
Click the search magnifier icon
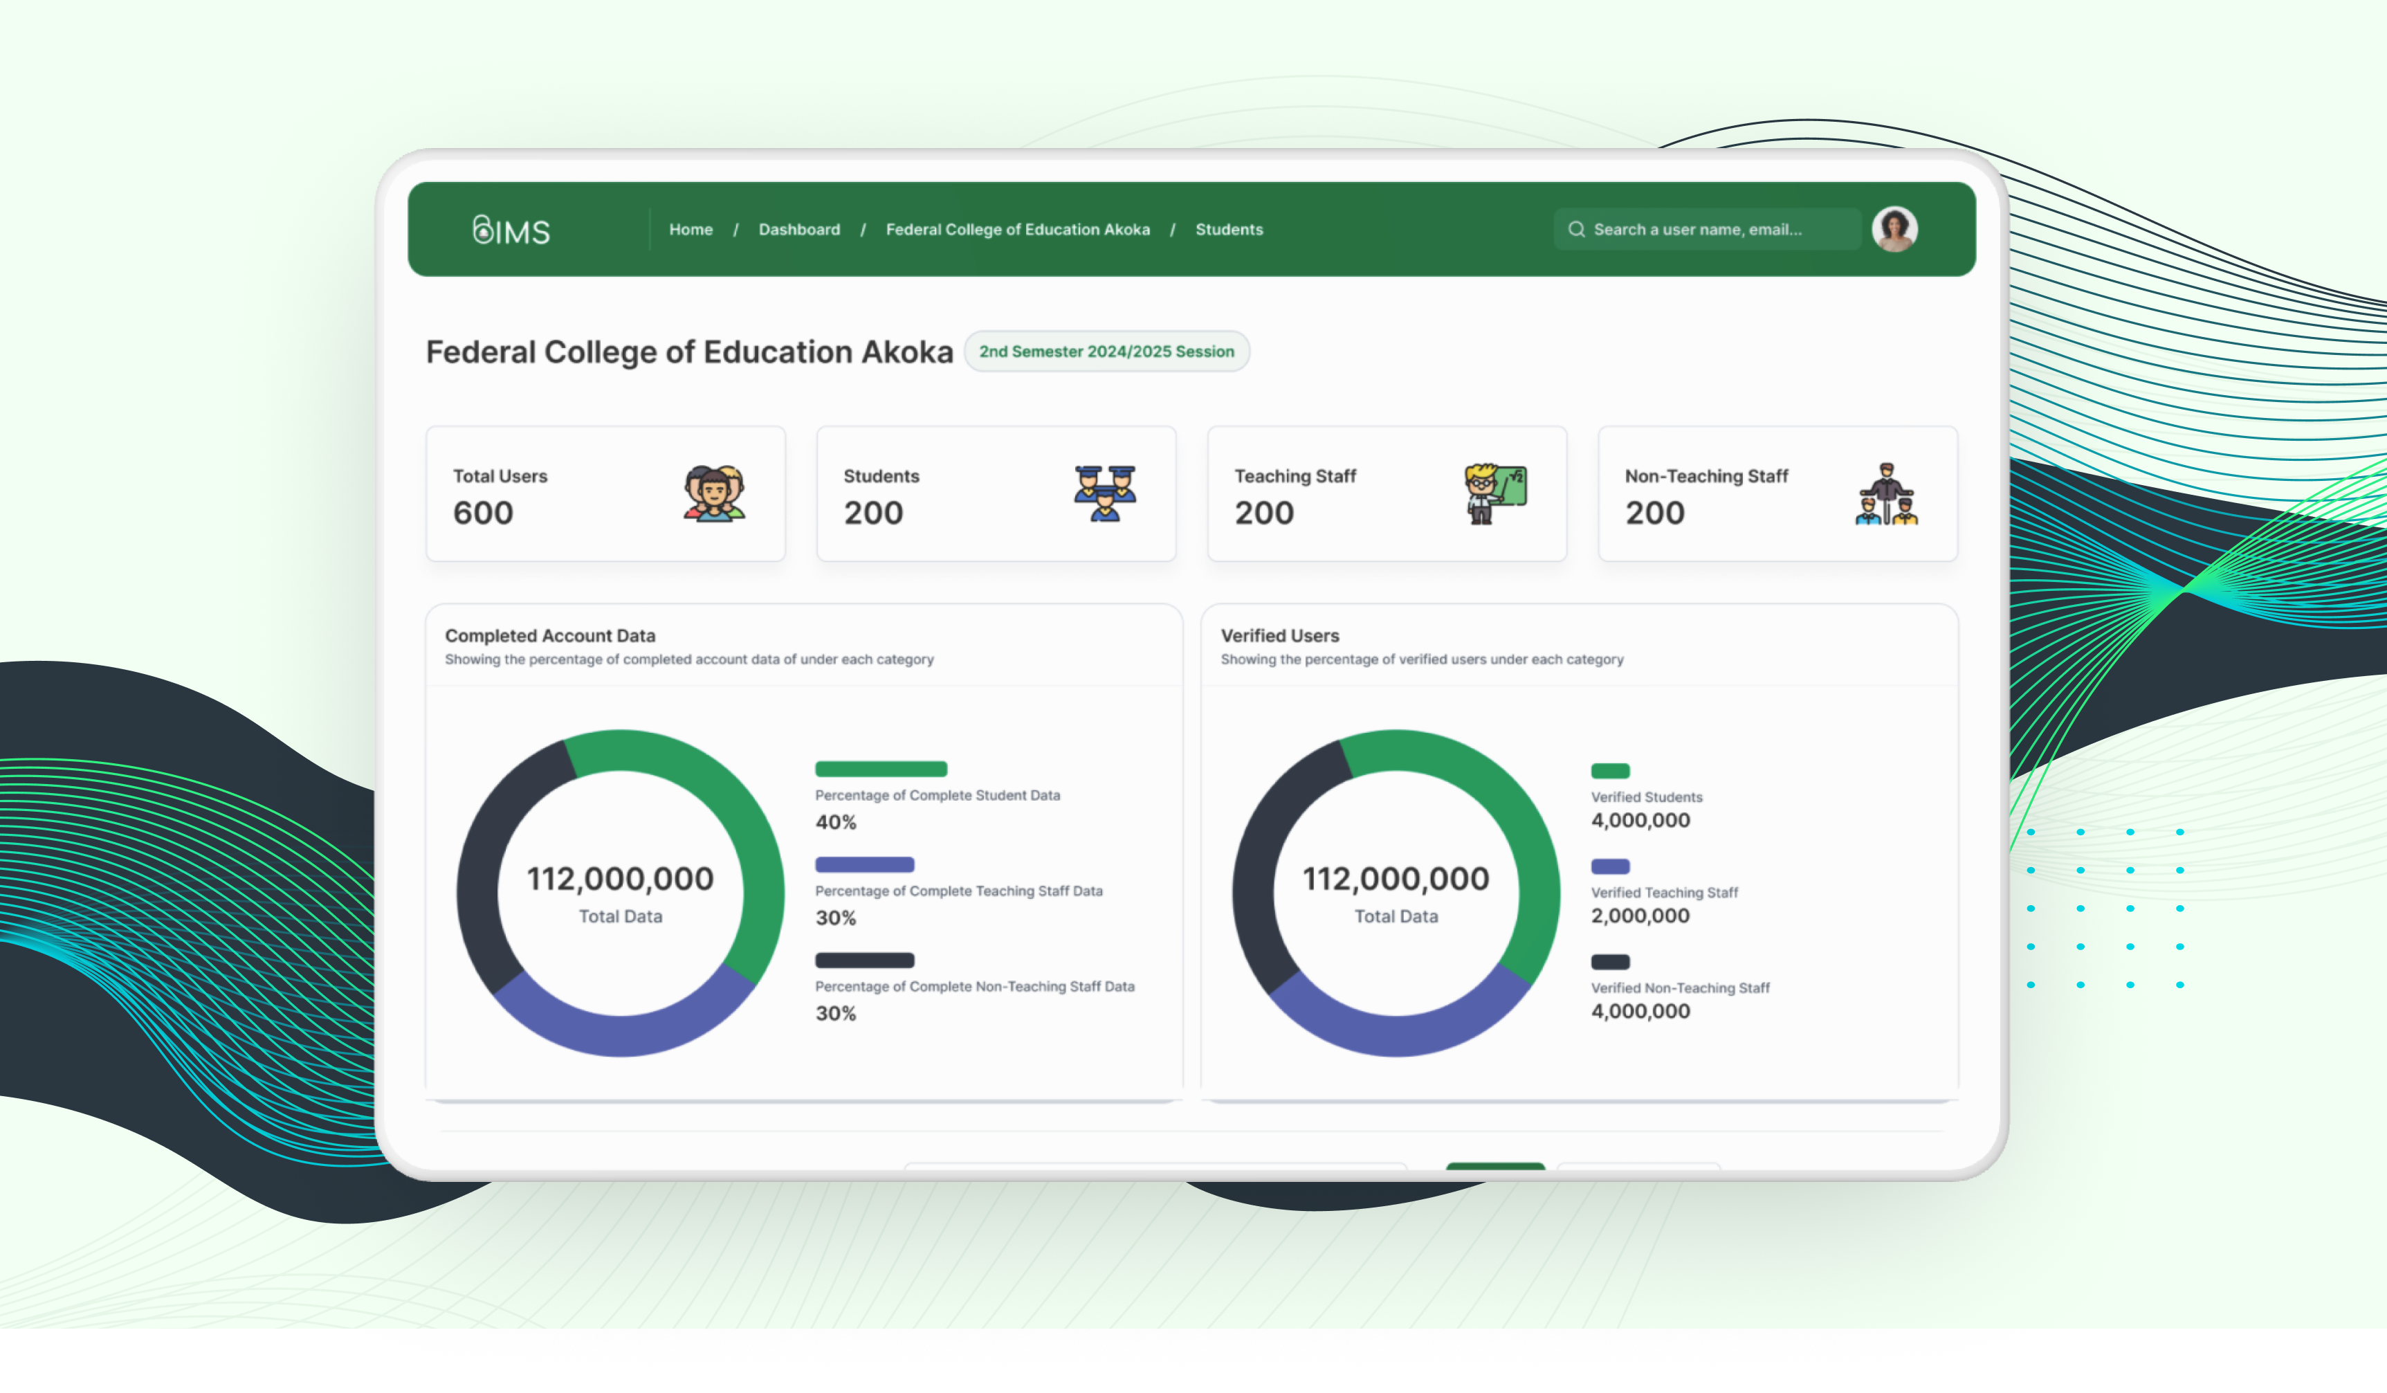(1576, 229)
